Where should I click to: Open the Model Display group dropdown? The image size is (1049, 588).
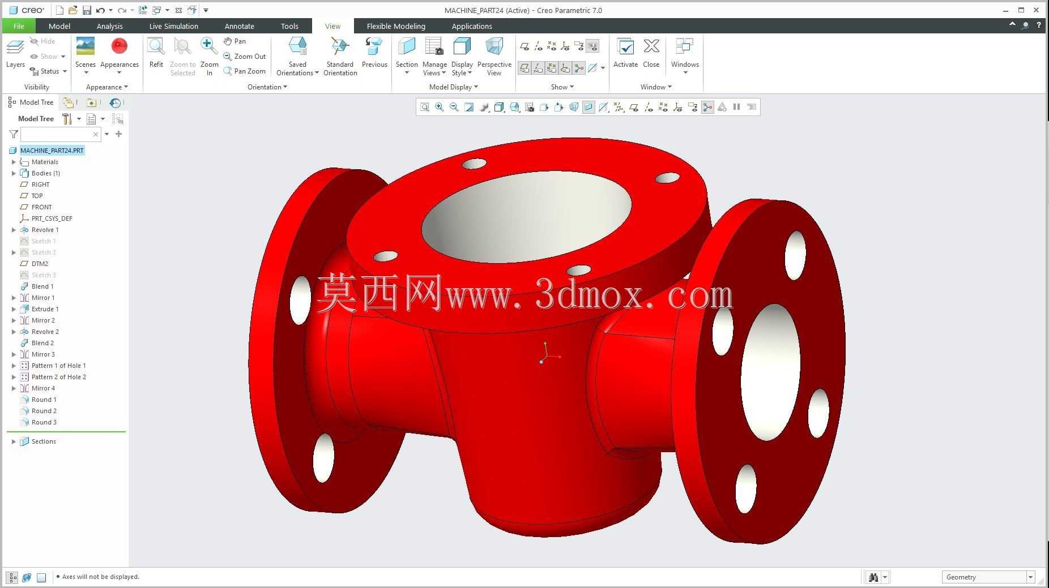[454, 87]
